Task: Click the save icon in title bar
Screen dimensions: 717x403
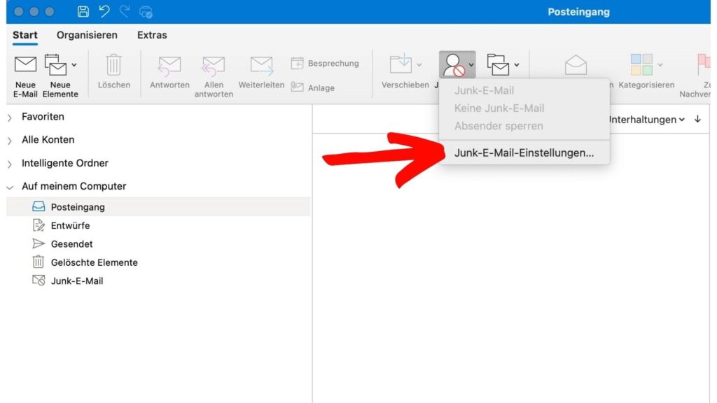Action: pos(83,12)
